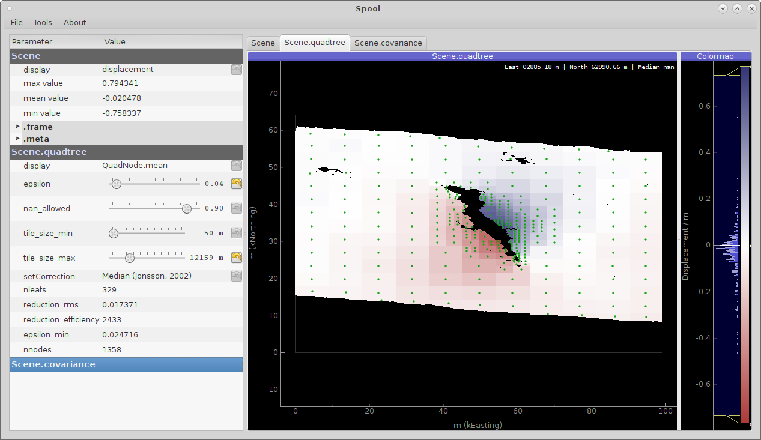Select the mean value -0.020478

coord(122,98)
